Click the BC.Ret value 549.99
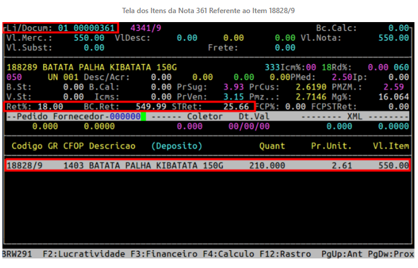 click(150, 106)
